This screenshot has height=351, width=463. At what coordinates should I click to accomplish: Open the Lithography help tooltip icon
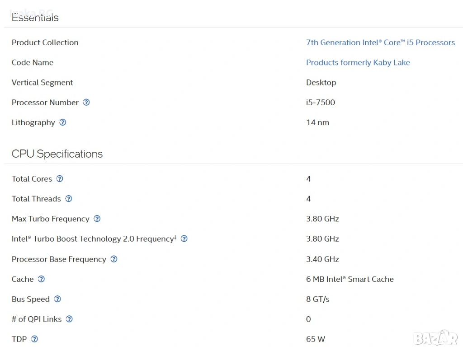63,122
